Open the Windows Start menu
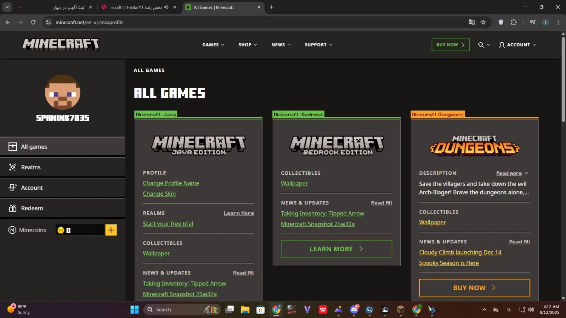 135,310
